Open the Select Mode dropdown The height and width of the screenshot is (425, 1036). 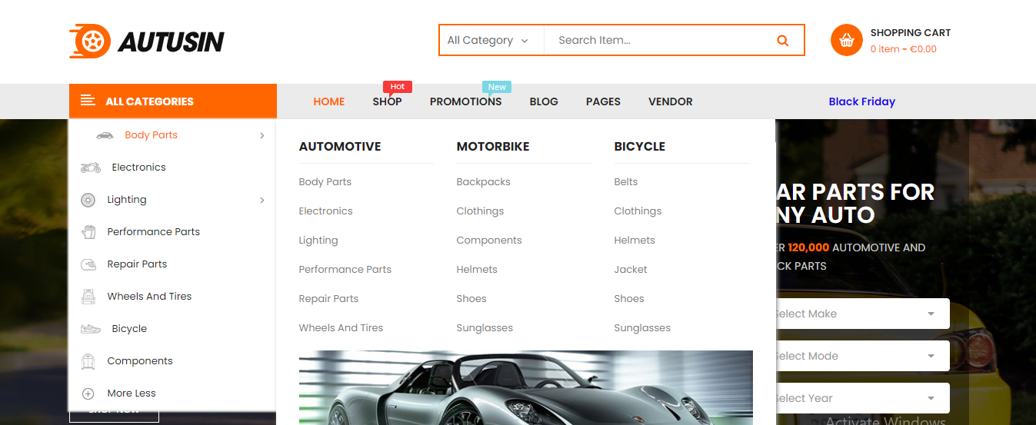point(862,356)
